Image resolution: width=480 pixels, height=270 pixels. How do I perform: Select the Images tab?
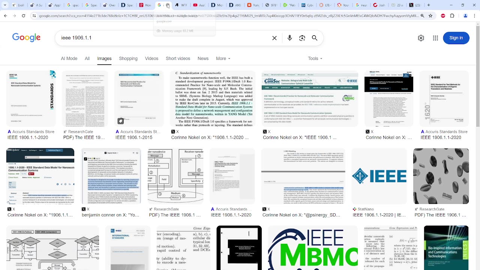tap(104, 58)
